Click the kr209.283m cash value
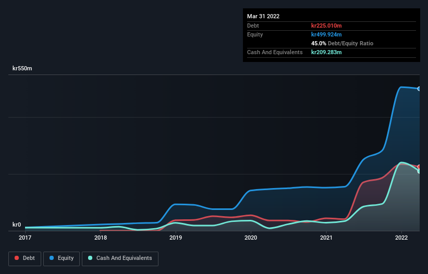 coord(326,52)
